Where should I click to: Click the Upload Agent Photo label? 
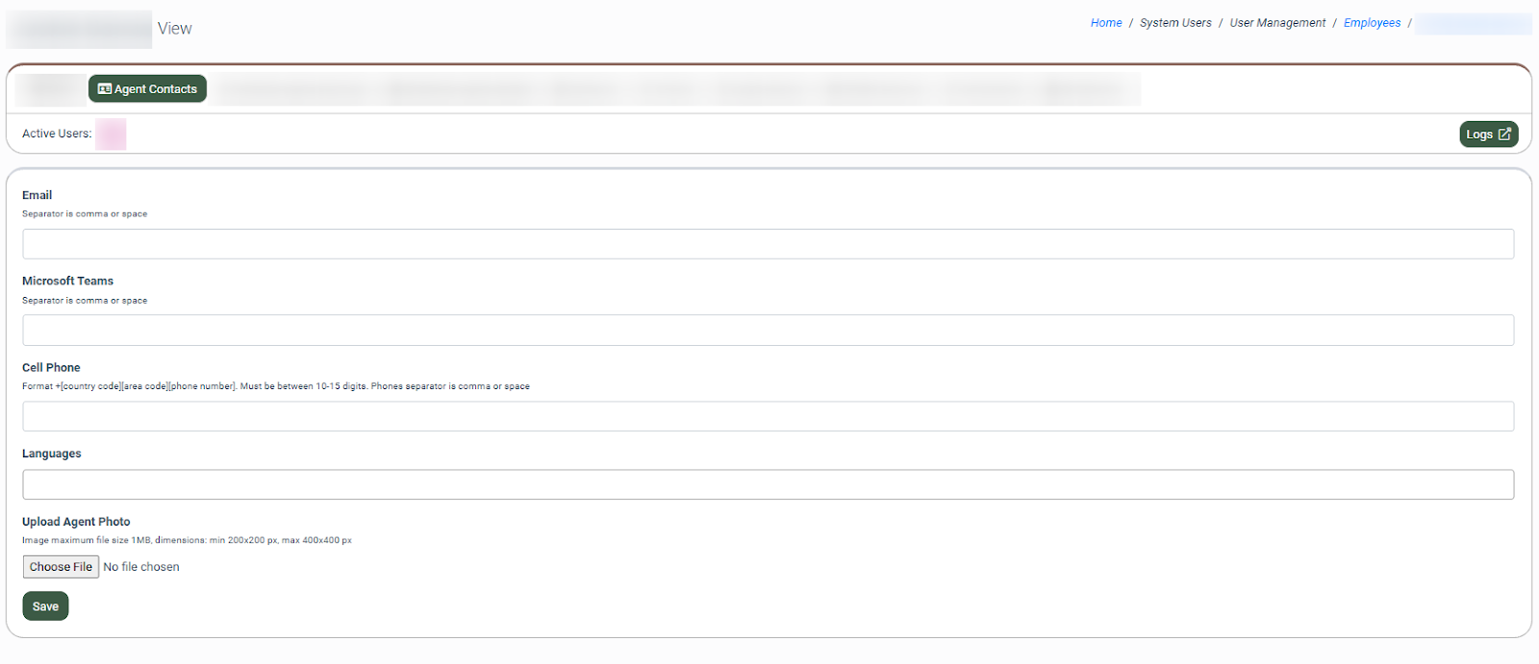[76, 522]
